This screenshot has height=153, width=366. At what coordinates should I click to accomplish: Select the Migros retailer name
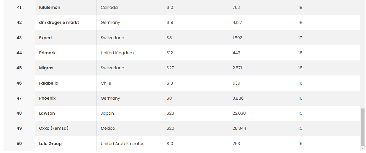(46, 68)
